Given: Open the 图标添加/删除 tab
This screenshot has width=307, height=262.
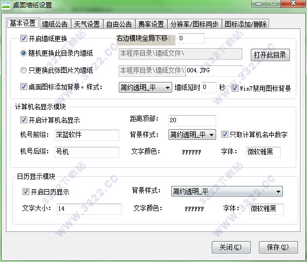Looking at the screenshot, I should coord(245,24).
